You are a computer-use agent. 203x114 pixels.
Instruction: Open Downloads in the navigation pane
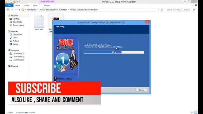[x=17, y=22]
